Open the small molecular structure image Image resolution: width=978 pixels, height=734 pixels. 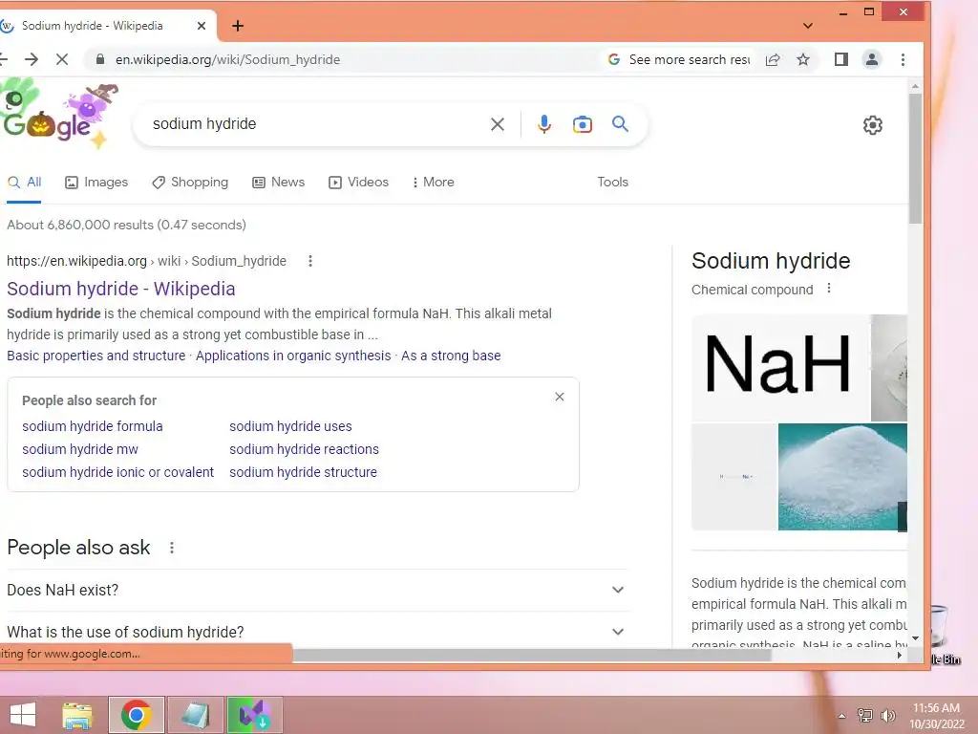[x=734, y=477]
